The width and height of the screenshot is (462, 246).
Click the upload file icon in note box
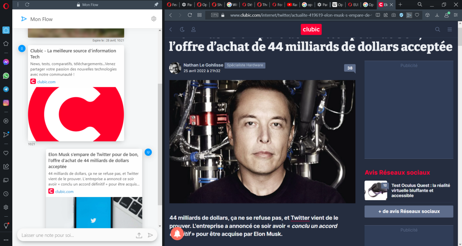tap(139, 235)
